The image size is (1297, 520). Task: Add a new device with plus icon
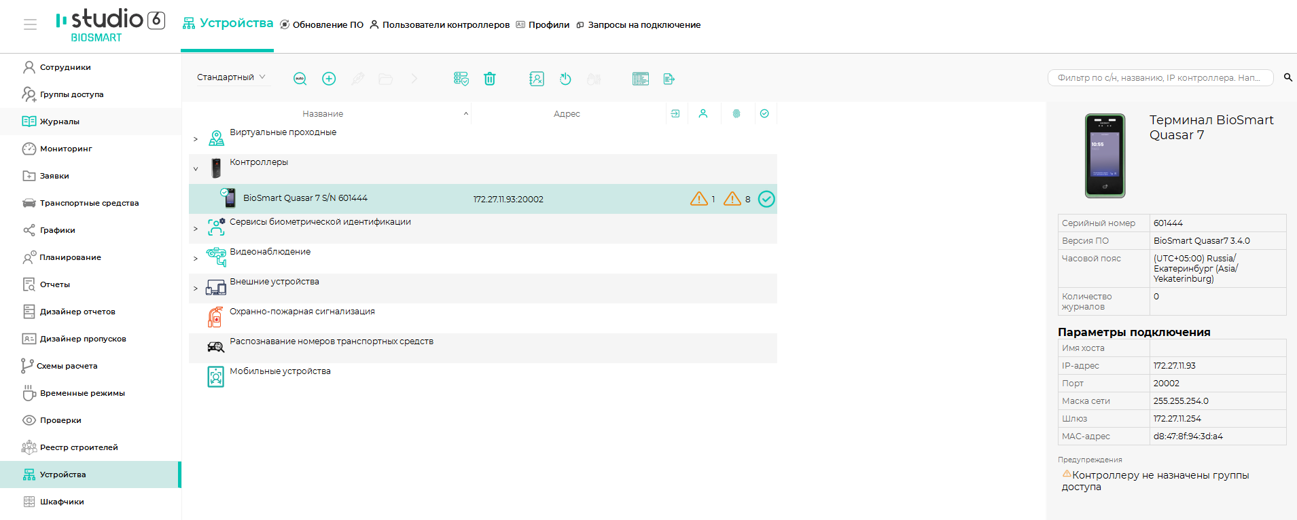pyautogui.click(x=329, y=79)
